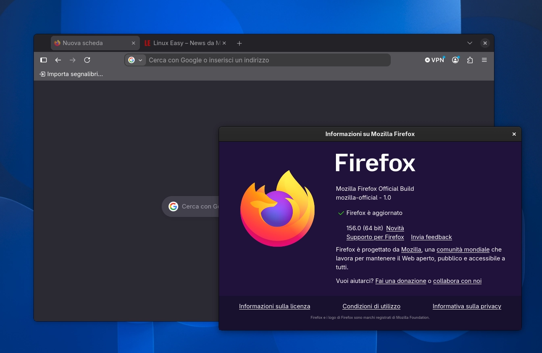Click the import icon beside Importa segnalibri
This screenshot has height=353, width=542.
pos(42,74)
